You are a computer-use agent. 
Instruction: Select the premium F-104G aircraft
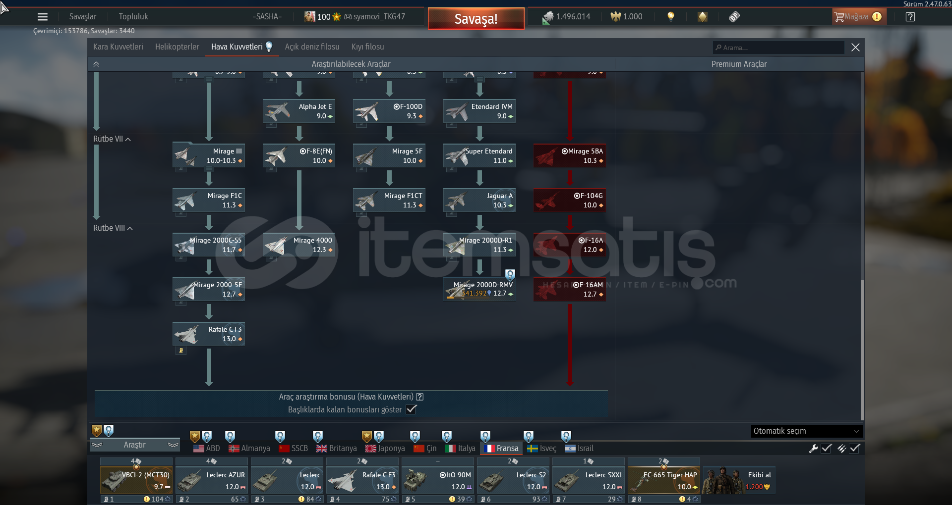tap(570, 201)
